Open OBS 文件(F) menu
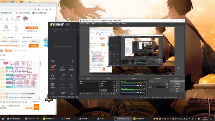Image resolution: width=215 pixels, height=121 pixels. point(82,24)
